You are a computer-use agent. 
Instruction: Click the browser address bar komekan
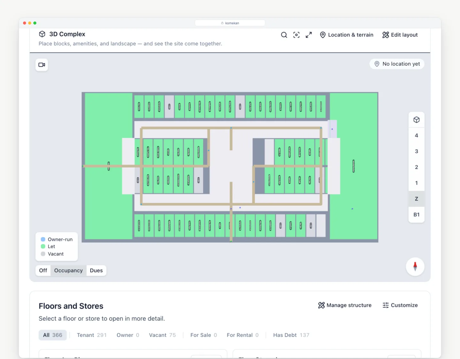coord(230,23)
